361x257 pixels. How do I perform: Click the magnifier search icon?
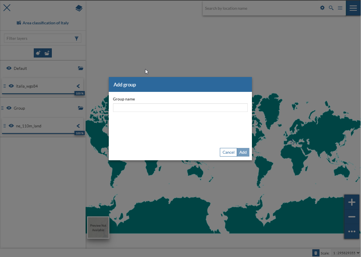click(x=331, y=8)
